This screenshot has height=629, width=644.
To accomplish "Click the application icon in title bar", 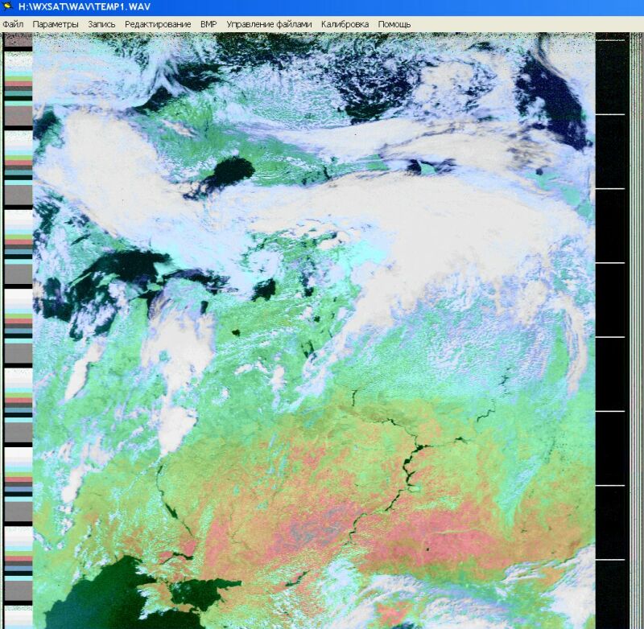I will tap(8, 6).
